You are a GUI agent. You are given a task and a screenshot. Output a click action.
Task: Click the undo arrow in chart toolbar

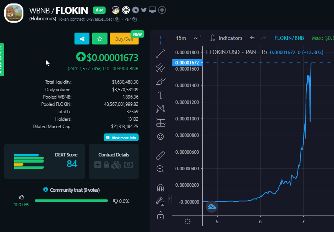coord(253,38)
